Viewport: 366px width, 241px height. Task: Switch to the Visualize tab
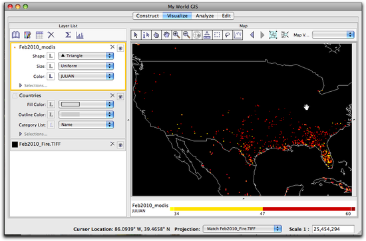click(x=177, y=16)
